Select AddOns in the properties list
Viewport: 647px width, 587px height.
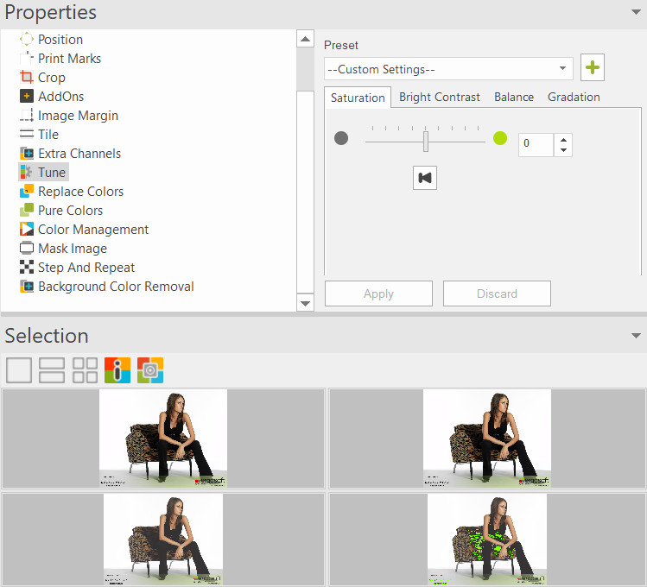coord(61,96)
